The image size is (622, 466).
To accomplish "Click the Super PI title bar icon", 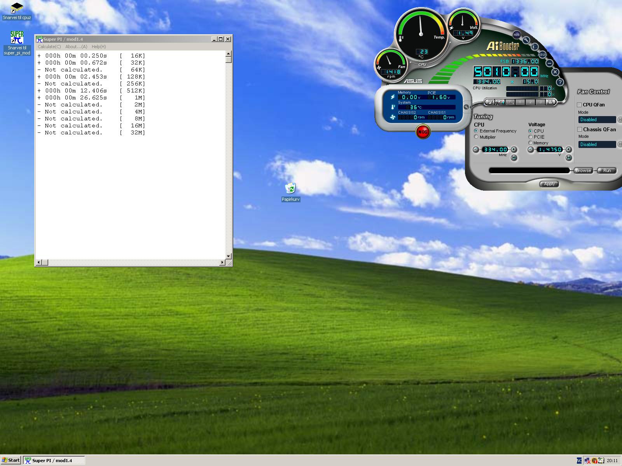I will [x=39, y=39].
